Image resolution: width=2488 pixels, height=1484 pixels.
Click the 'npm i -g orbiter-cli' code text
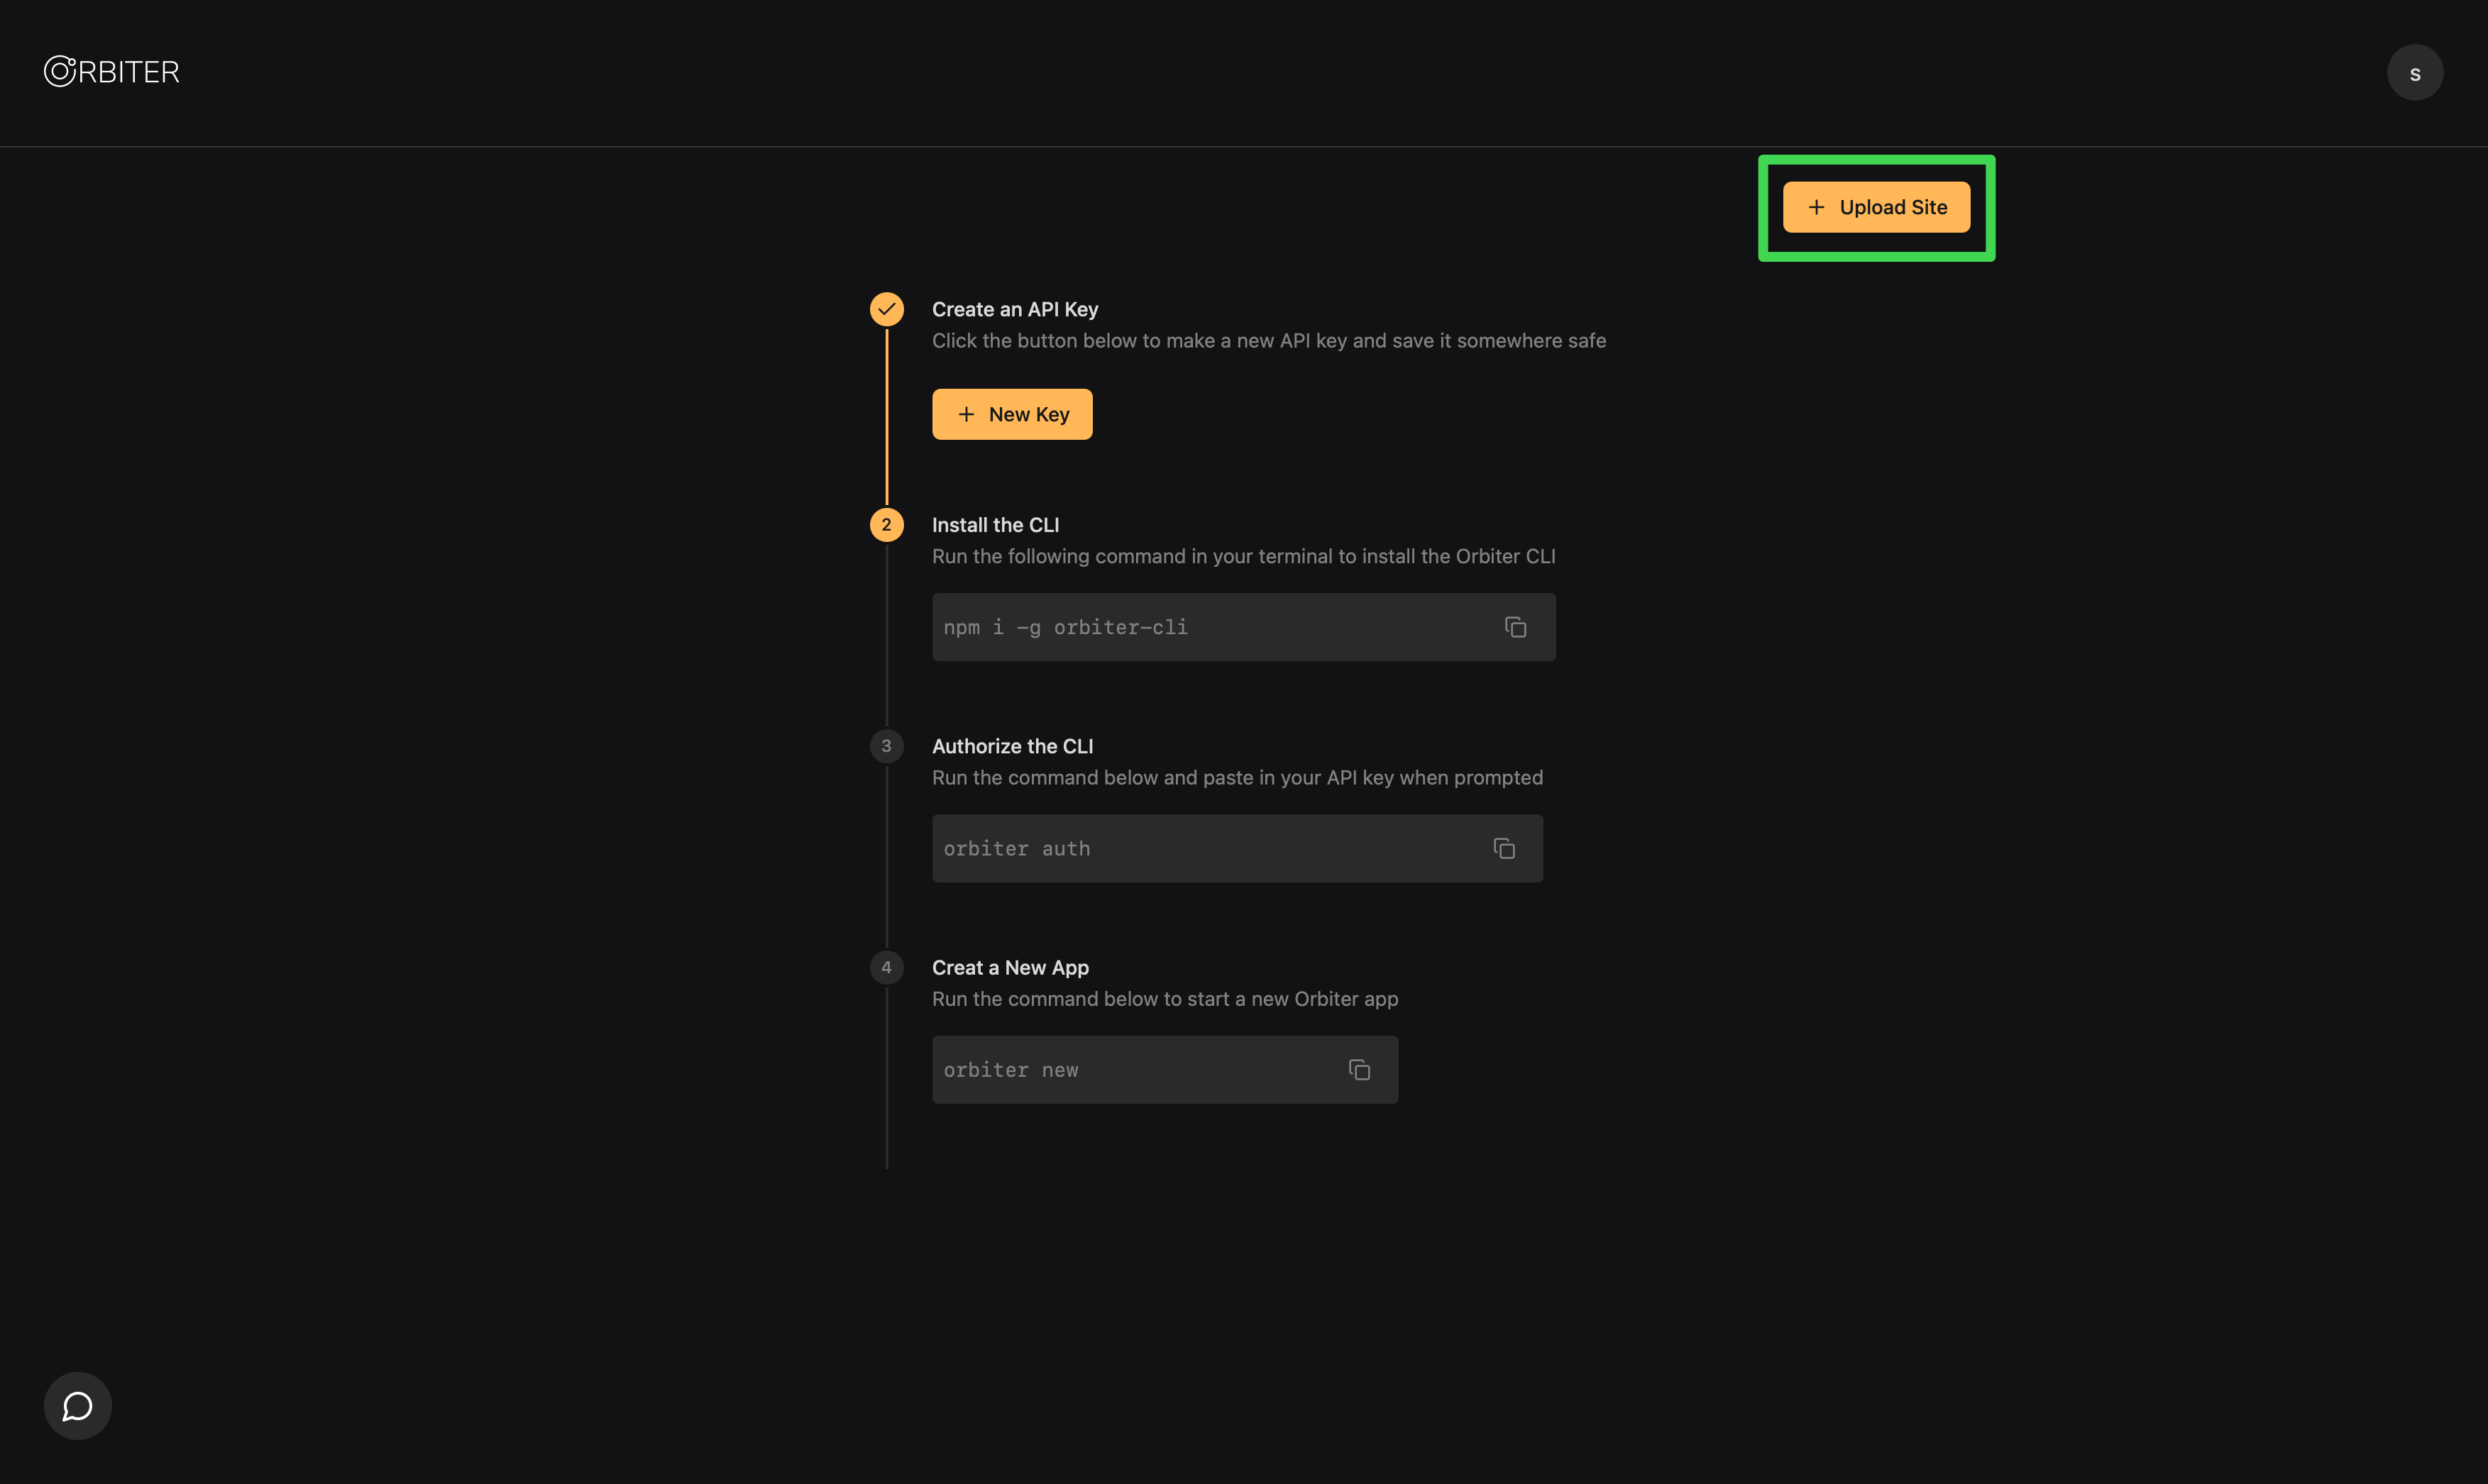(1065, 627)
